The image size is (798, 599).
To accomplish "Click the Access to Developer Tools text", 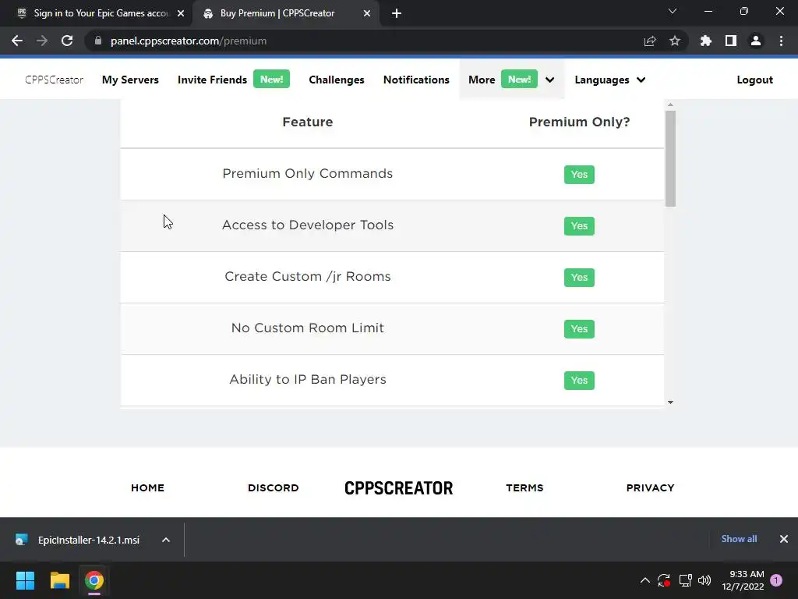I will 307,225.
